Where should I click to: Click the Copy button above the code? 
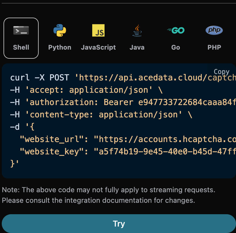tap(221, 72)
